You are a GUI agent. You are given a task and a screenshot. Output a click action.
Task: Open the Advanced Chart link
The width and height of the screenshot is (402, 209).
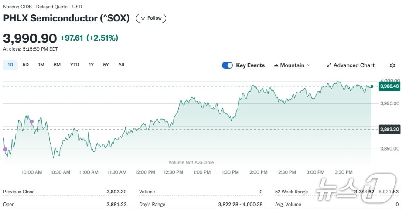pyautogui.click(x=354, y=65)
